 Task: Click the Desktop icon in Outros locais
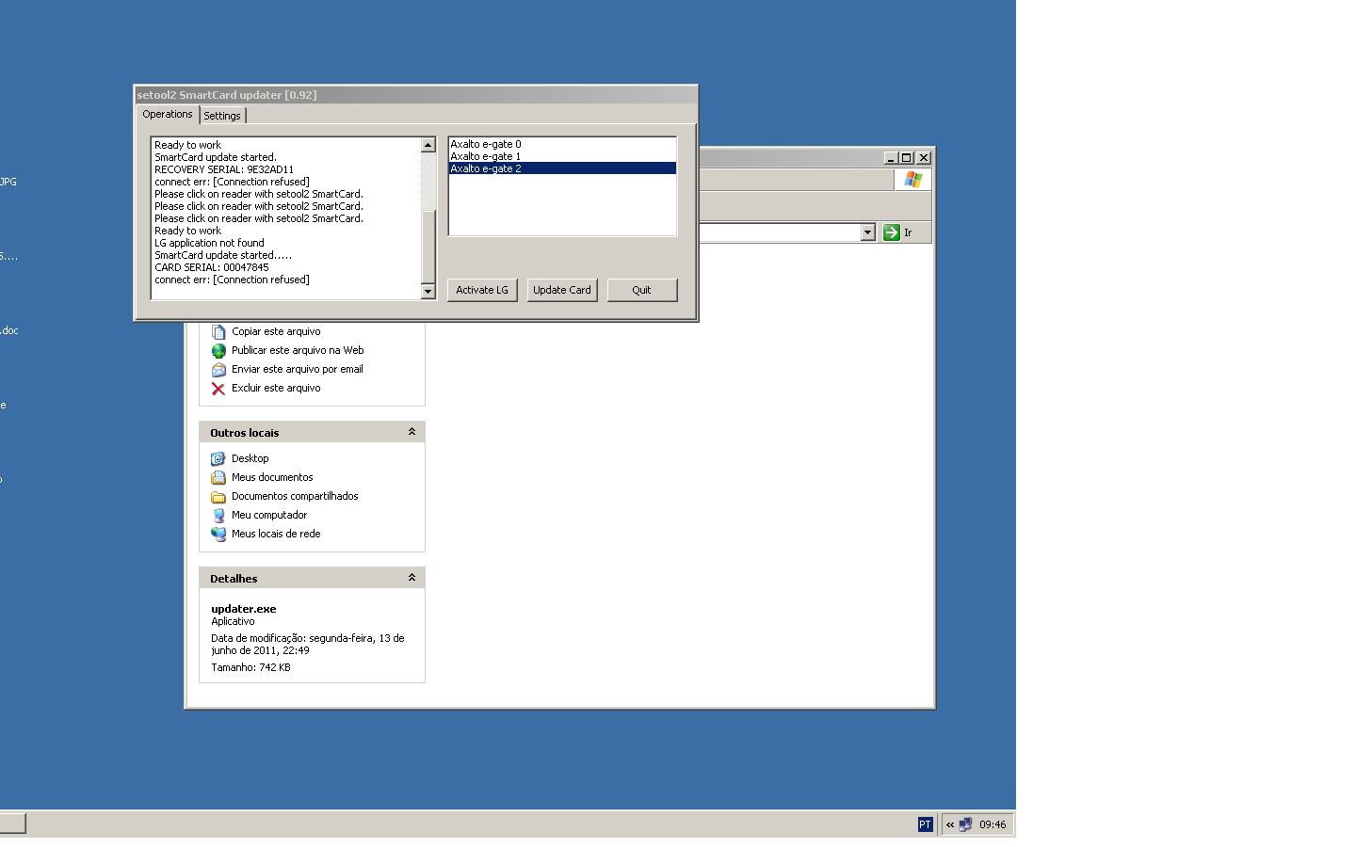coord(218,458)
